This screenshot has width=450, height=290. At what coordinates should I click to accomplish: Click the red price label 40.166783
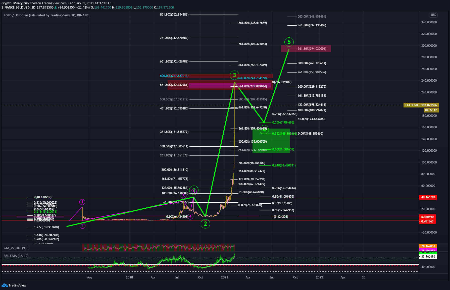point(428,197)
